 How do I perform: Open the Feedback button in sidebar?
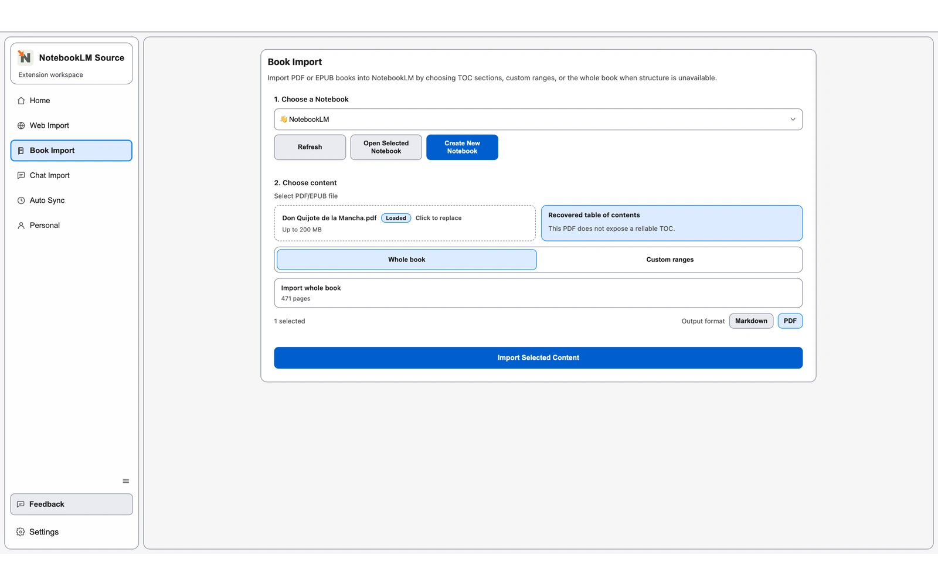(72, 505)
